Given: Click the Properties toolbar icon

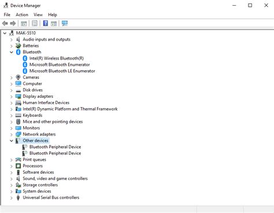Looking at the screenshot, I should (35, 24).
